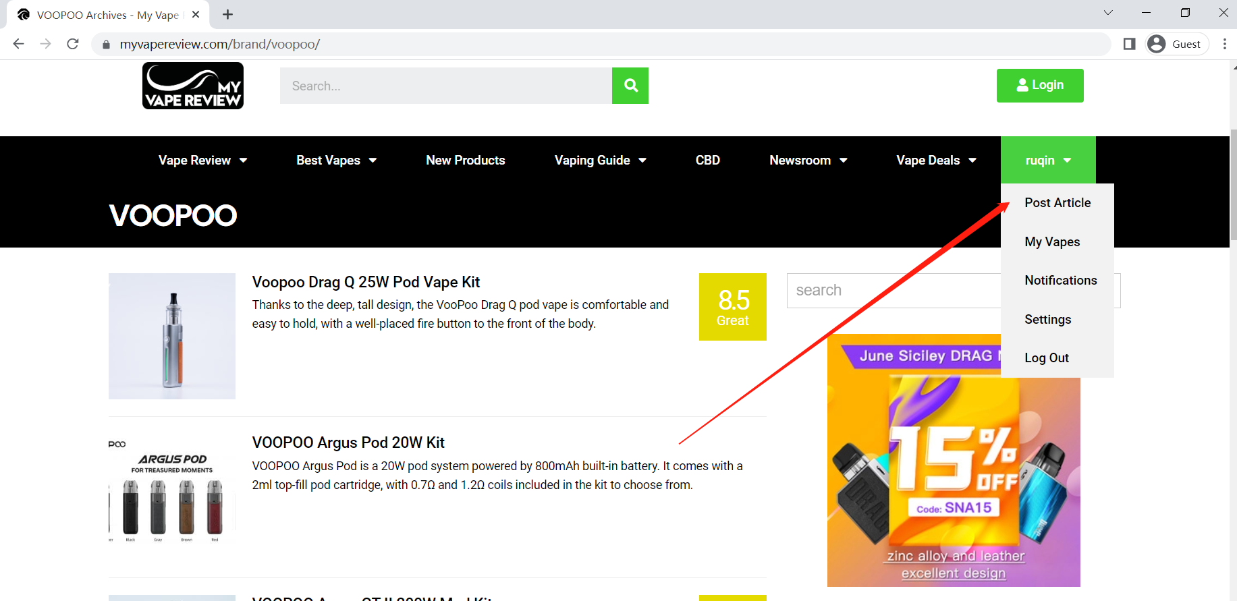This screenshot has height=601, width=1237.
Task: Click the green Login button
Action: pos(1040,86)
